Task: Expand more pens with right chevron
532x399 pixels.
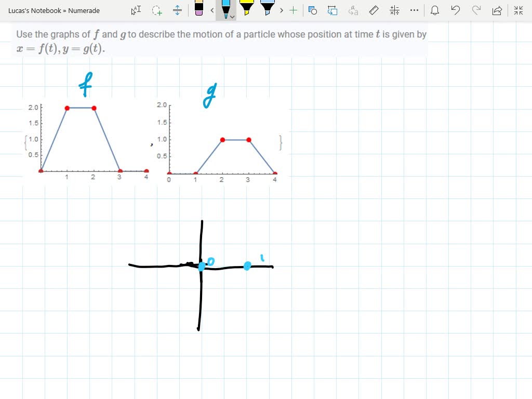Action: (x=281, y=10)
